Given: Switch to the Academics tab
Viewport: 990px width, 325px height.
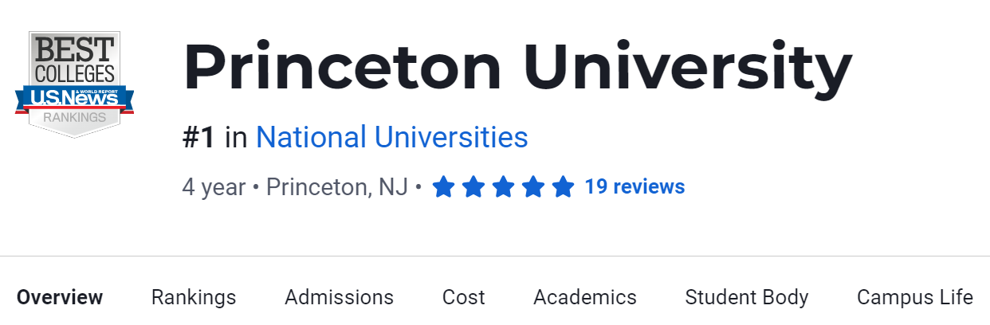Looking at the screenshot, I should (584, 297).
